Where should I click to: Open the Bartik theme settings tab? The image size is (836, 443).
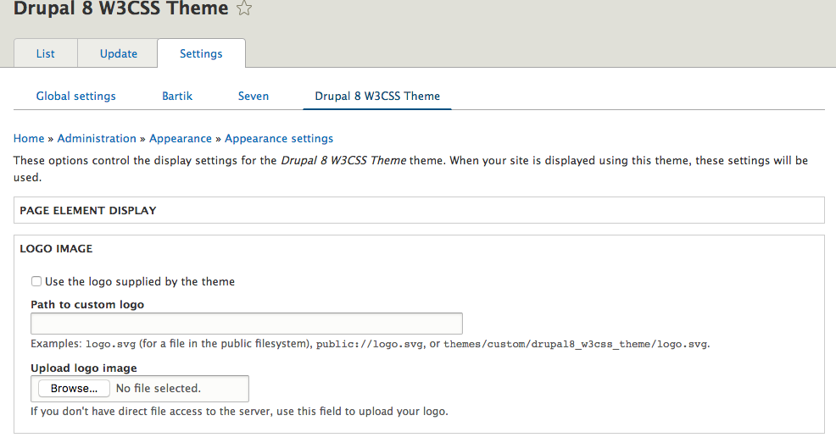click(x=177, y=96)
